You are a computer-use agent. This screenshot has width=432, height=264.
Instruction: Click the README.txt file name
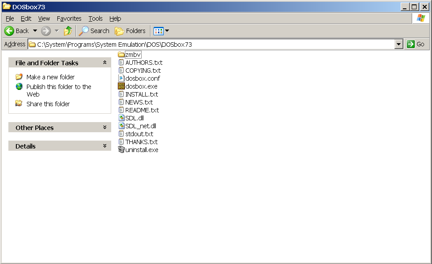142,110
